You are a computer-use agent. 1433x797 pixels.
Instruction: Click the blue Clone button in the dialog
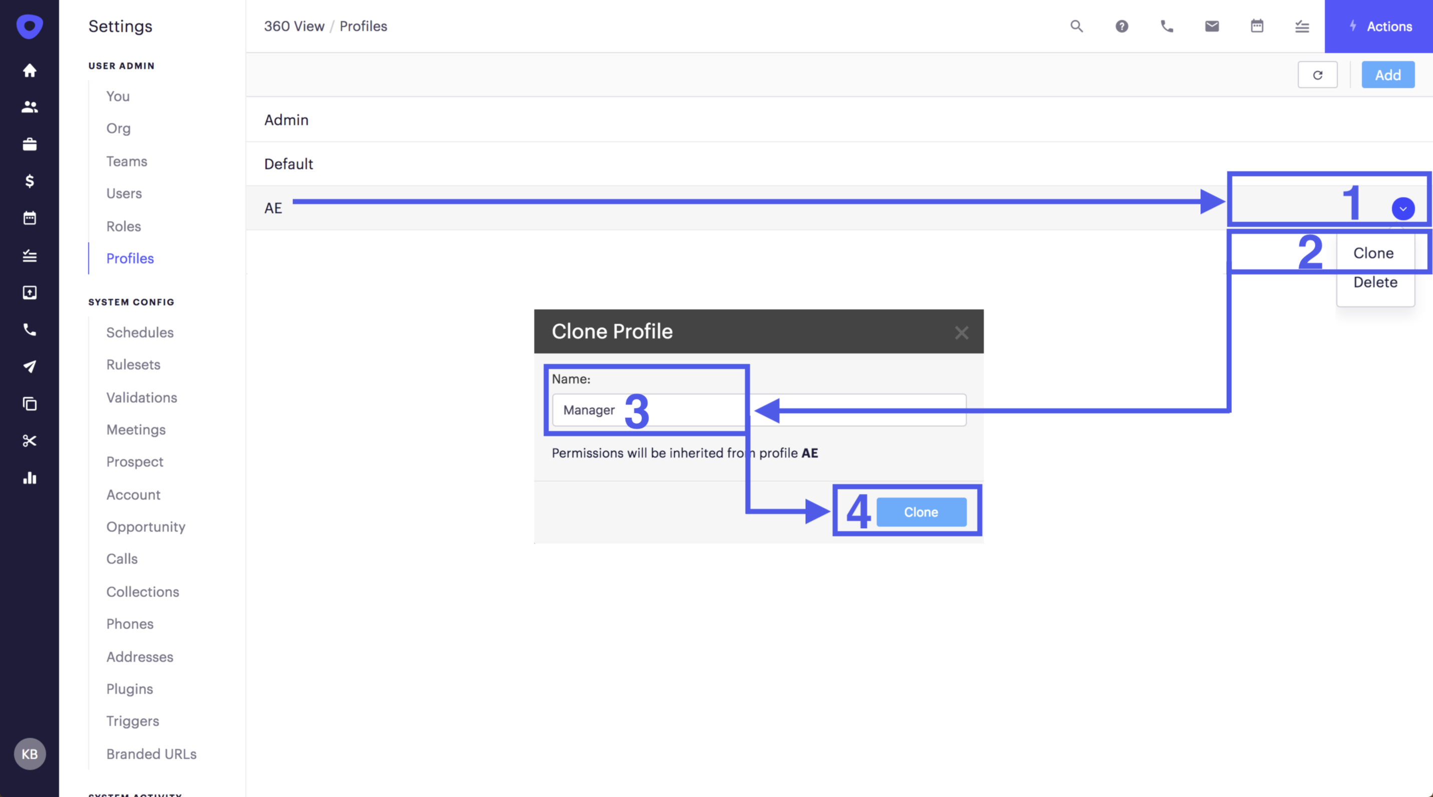pyautogui.click(x=921, y=512)
